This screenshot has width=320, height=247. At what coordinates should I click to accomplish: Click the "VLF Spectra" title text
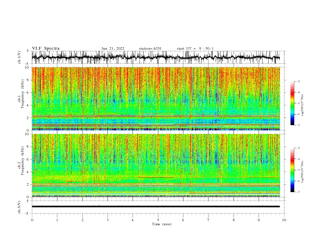pos(46,48)
